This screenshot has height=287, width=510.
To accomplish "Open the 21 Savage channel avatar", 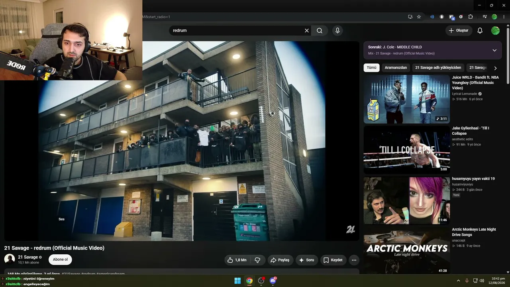I will (10, 259).
